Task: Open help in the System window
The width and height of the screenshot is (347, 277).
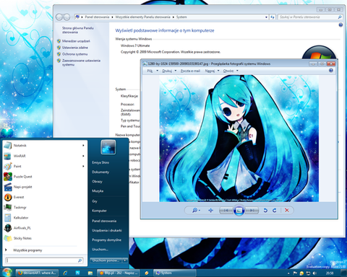Action: [340, 25]
